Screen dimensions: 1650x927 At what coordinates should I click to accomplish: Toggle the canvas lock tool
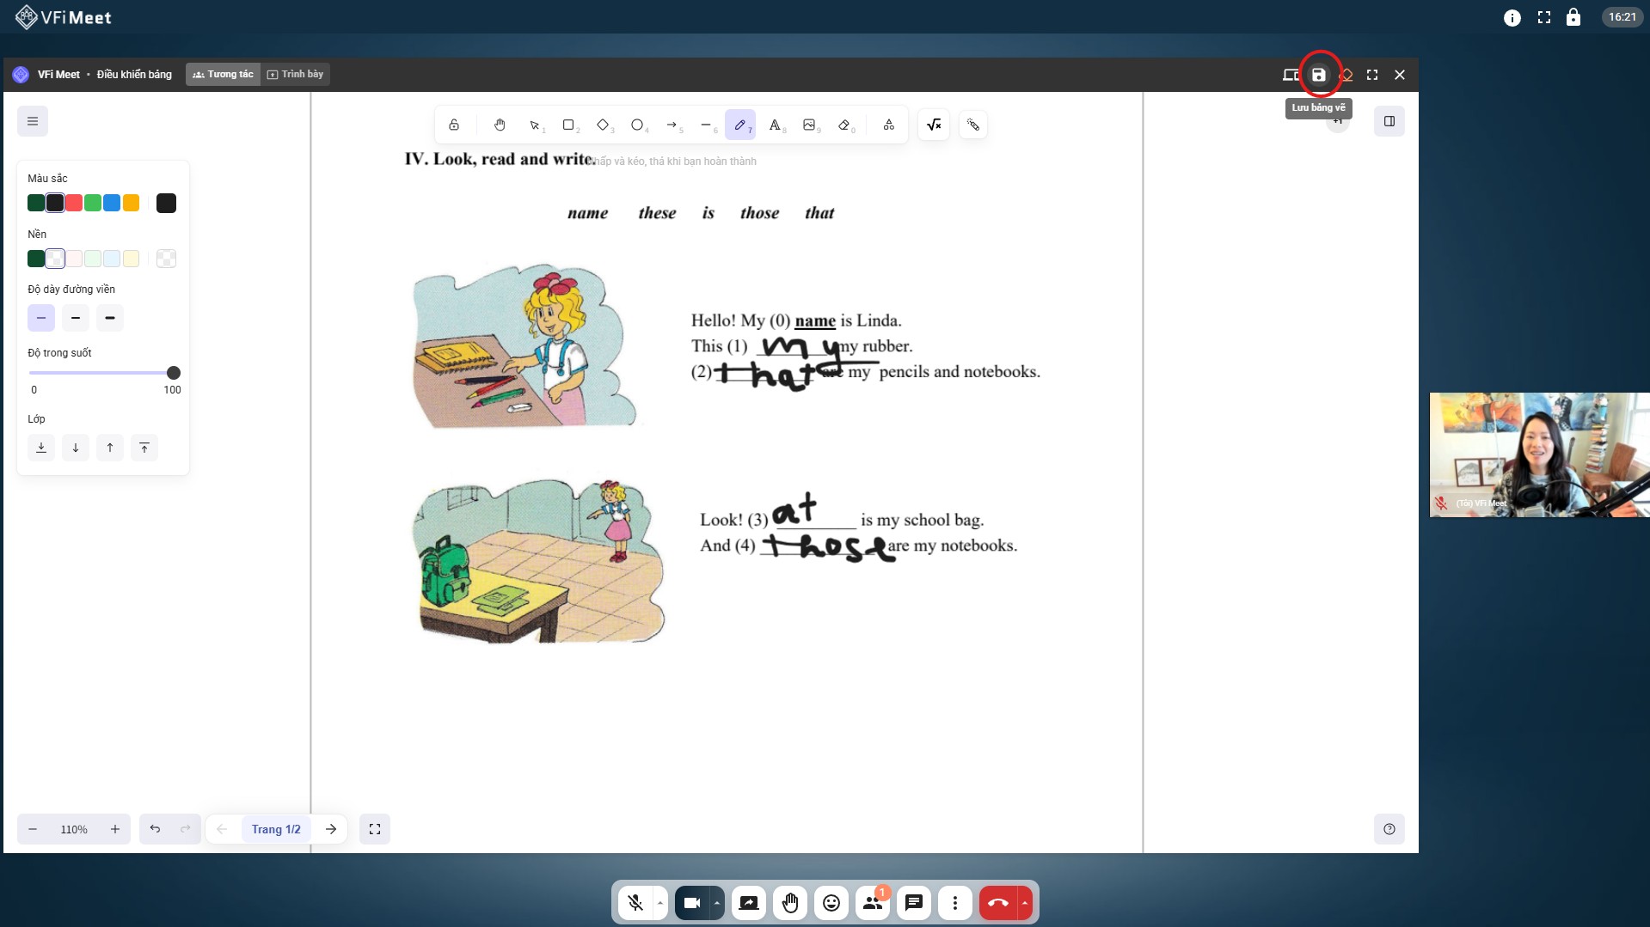454,125
